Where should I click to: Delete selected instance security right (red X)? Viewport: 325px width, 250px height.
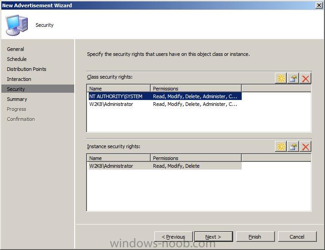point(305,146)
